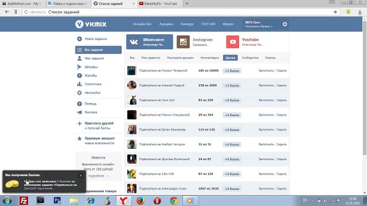Click Выполнить on the 29 из 304 row

point(266,115)
